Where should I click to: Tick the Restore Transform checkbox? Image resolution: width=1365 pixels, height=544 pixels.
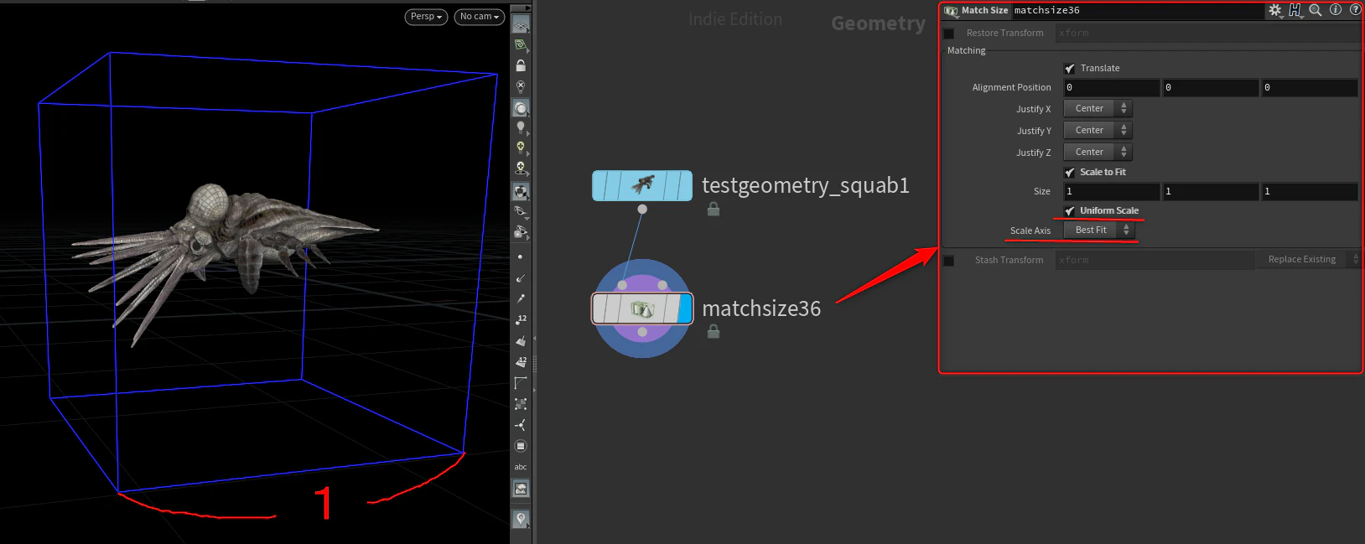click(949, 34)
